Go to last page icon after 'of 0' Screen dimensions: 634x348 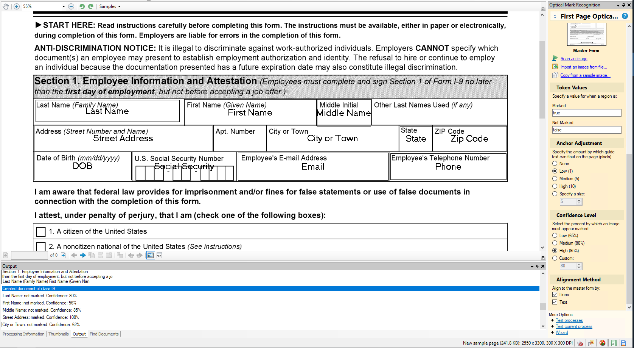point(63,255)
